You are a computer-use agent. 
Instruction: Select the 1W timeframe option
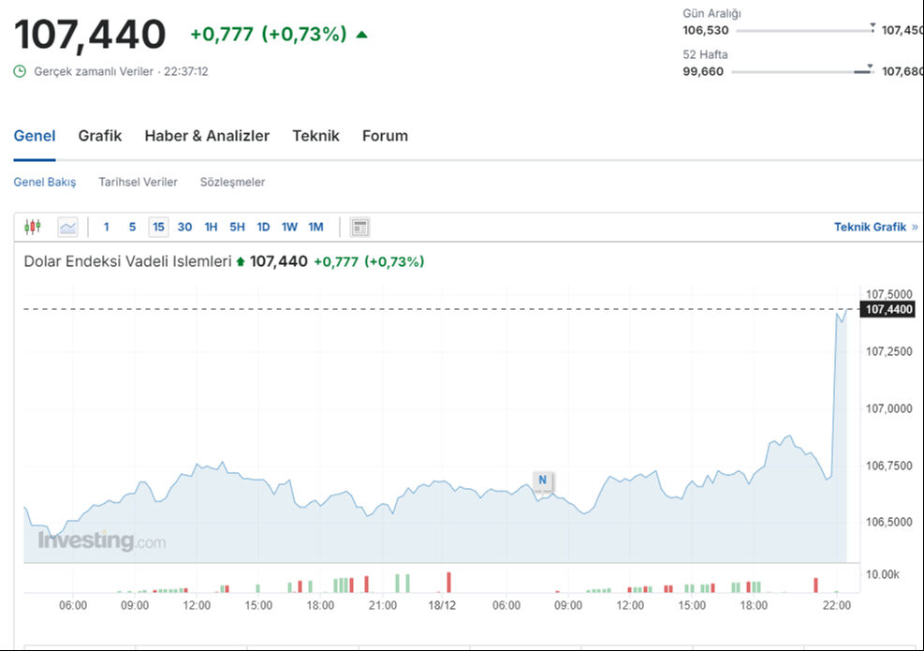[x=288, y=227]
